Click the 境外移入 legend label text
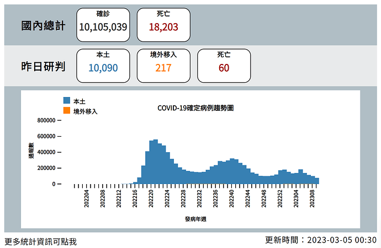Screen dimensions: 381x248 point(85,111)
